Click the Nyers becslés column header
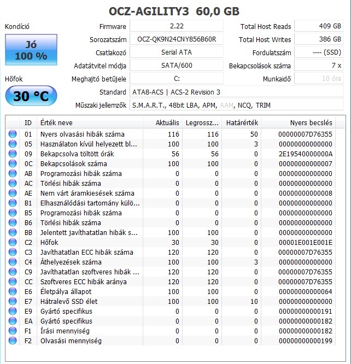 [299, 122]
